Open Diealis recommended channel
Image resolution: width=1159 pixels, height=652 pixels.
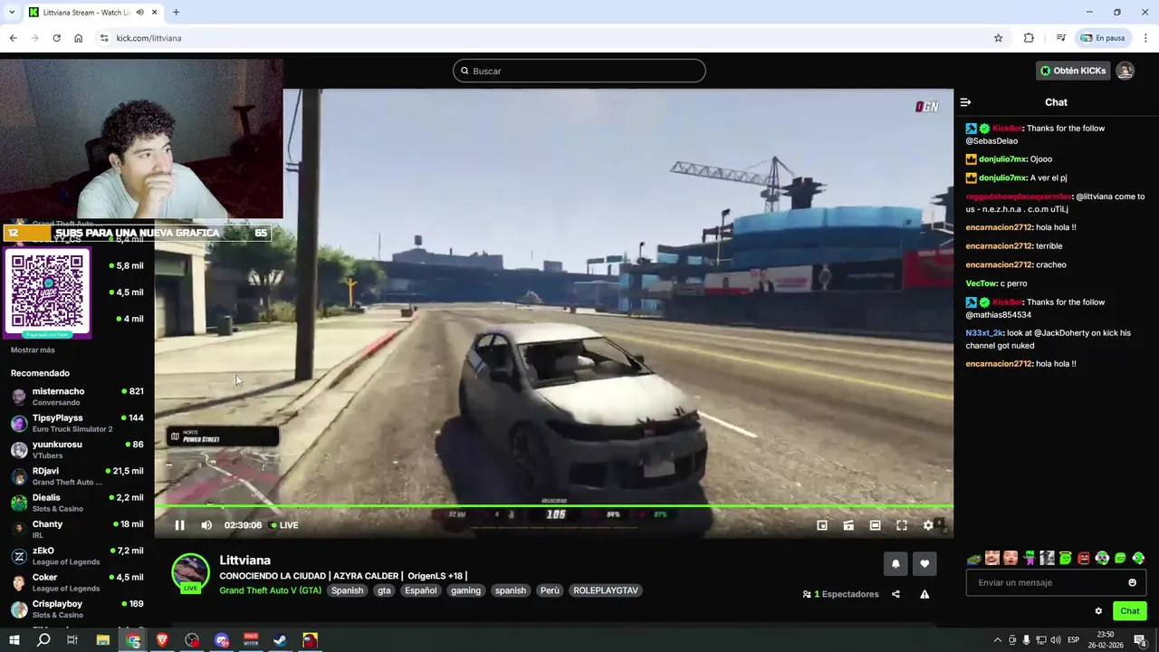point(77,503)
